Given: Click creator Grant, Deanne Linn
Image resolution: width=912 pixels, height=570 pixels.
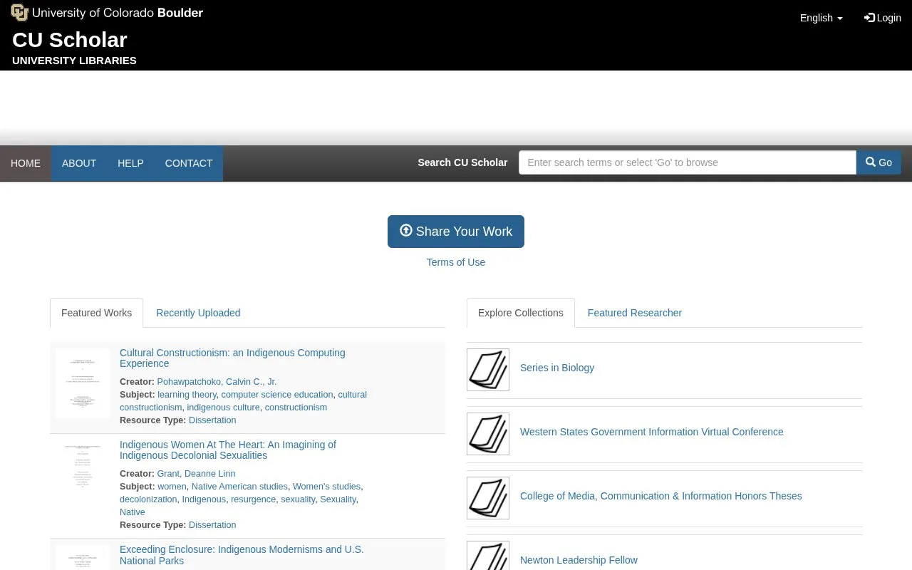Looking at the screenshot, I should point(196,474).
